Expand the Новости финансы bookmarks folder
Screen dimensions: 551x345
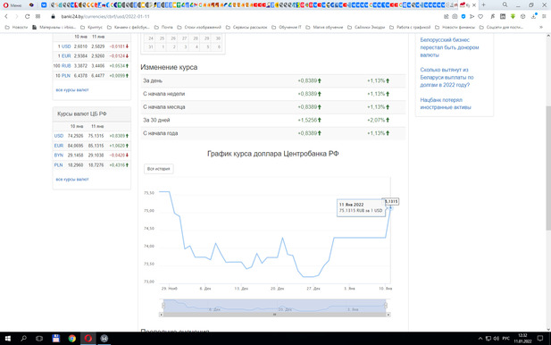tap(455, 27)
